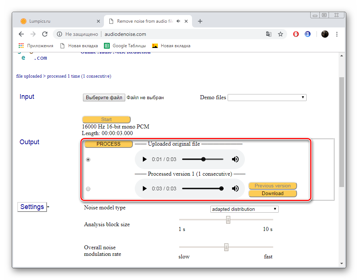
Task: Open the Chrome three-dot menu
Action: tap(337, 34)
